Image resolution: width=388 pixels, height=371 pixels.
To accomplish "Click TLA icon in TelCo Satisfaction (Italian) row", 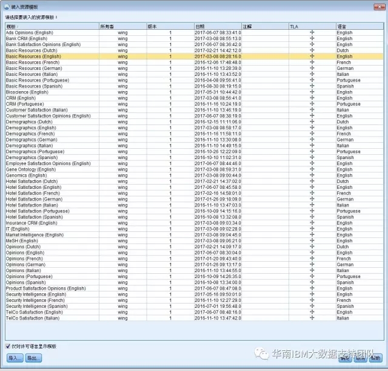I will click(312, 318).
